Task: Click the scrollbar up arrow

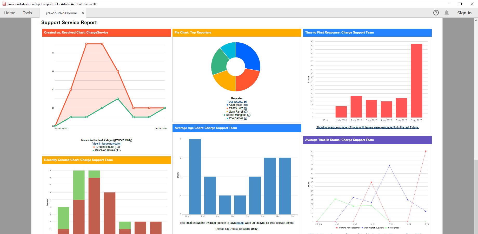Action: 476,20
